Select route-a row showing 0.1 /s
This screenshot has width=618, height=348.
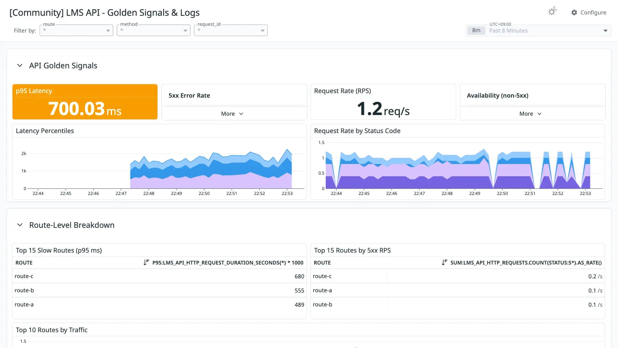458,290
